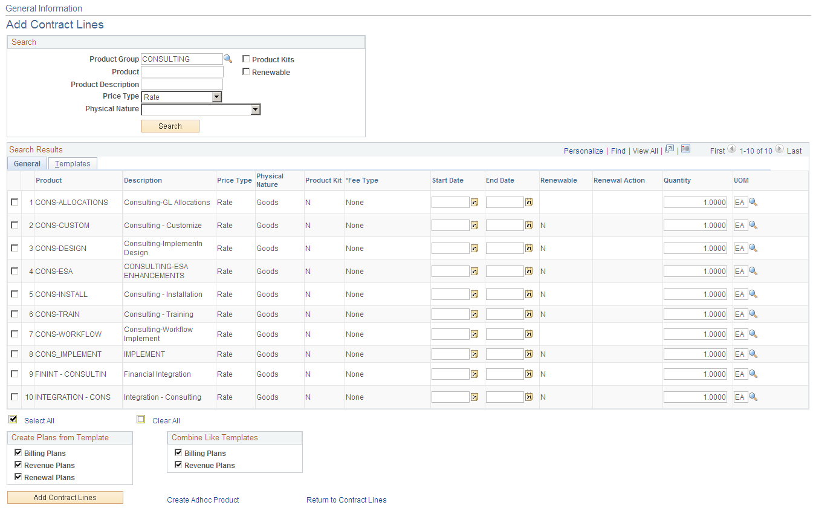The width and height of the screenshot is (816, 508).
Task: Open the UOM lookup for CONS-INSTALL
Action: (x=753, y=294)
